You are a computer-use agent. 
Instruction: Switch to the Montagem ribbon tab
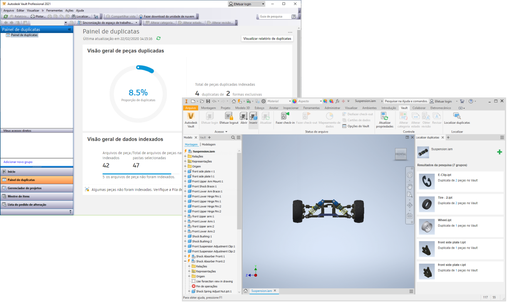208,108
